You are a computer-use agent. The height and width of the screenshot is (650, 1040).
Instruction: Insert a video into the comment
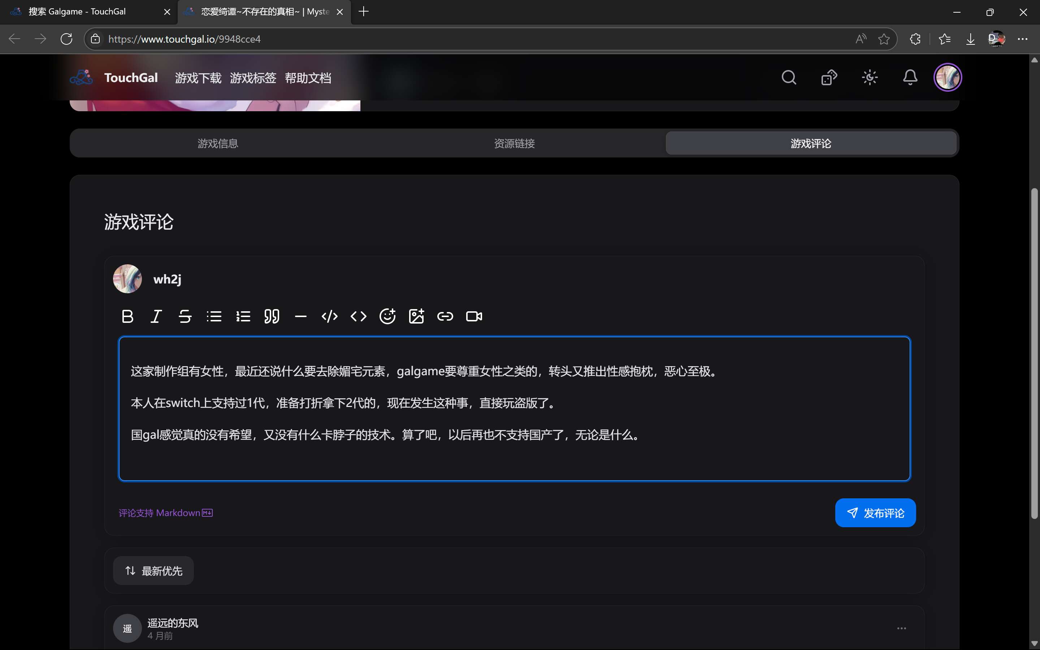tap(474, 316)
